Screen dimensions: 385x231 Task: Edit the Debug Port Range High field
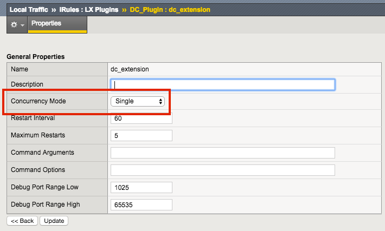point(141,204)
